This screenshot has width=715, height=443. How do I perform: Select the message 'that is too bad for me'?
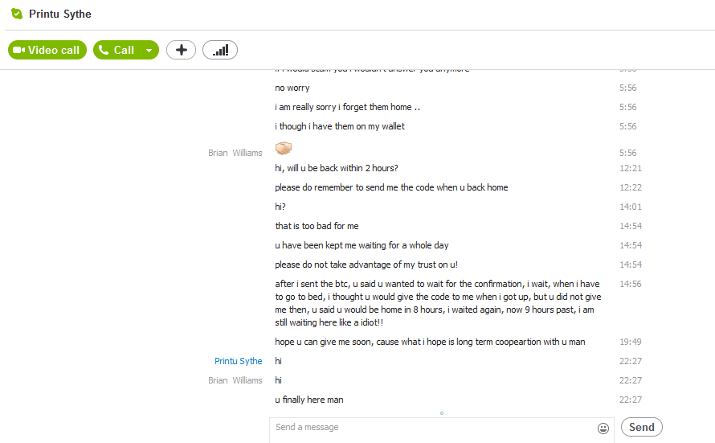pos(317,226)
